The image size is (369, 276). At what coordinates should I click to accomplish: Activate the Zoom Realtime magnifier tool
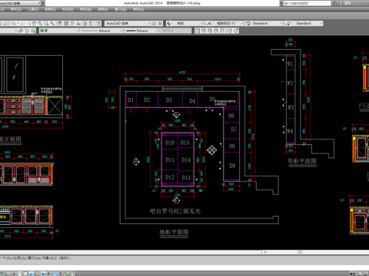(40, 23)
